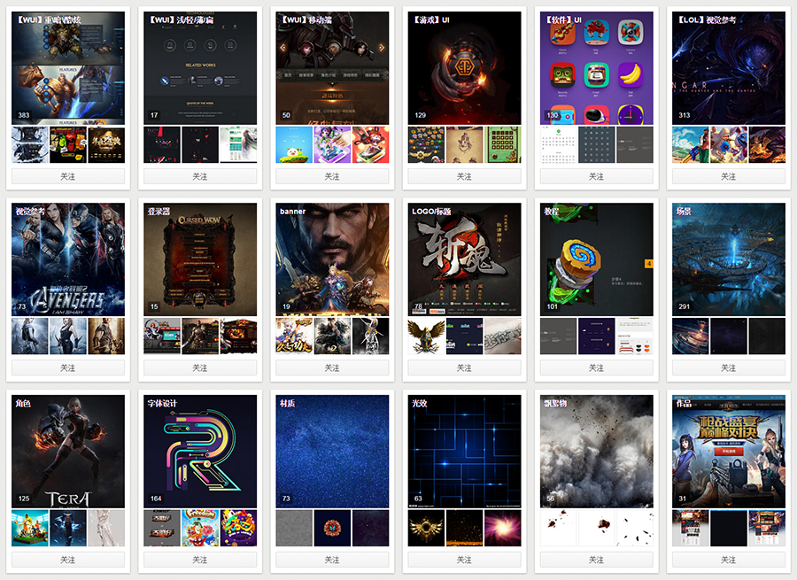Follow the Avengers 视觉参考 board
The image size is (797, 580).
click(67, 367)
